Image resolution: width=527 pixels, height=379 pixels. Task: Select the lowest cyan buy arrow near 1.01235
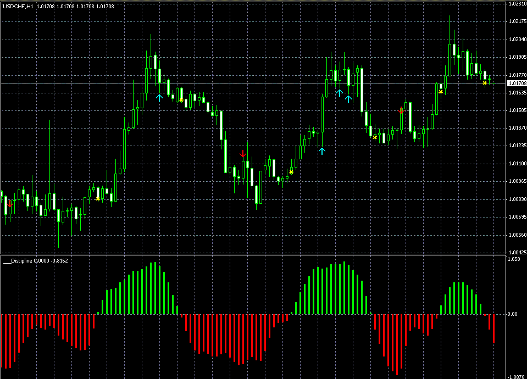(322, 151)
